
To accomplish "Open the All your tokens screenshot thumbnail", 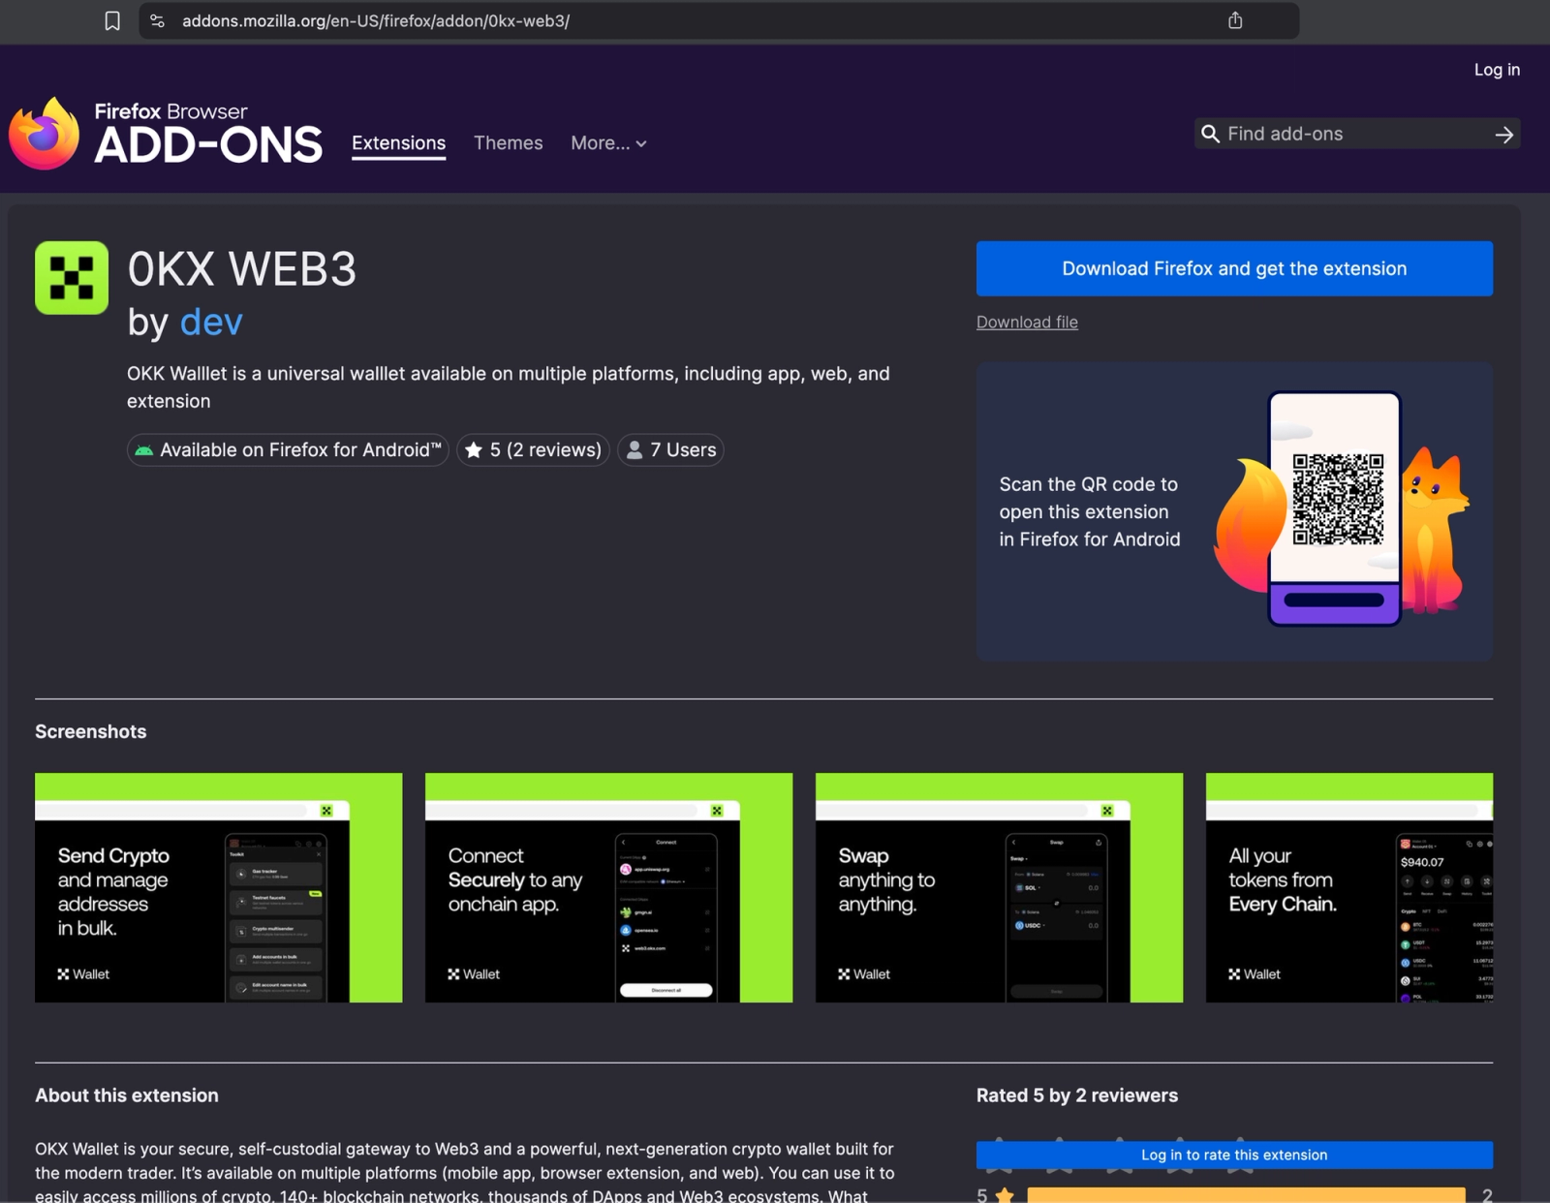I will tap(1349, 887).
